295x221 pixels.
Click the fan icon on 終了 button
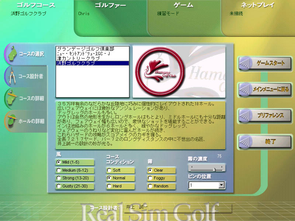pos(246,141)
